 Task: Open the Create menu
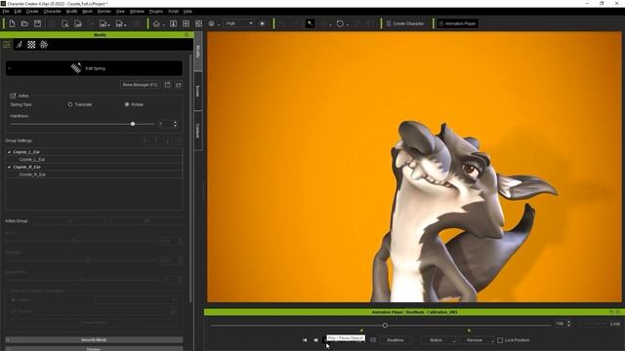[32, 12]
